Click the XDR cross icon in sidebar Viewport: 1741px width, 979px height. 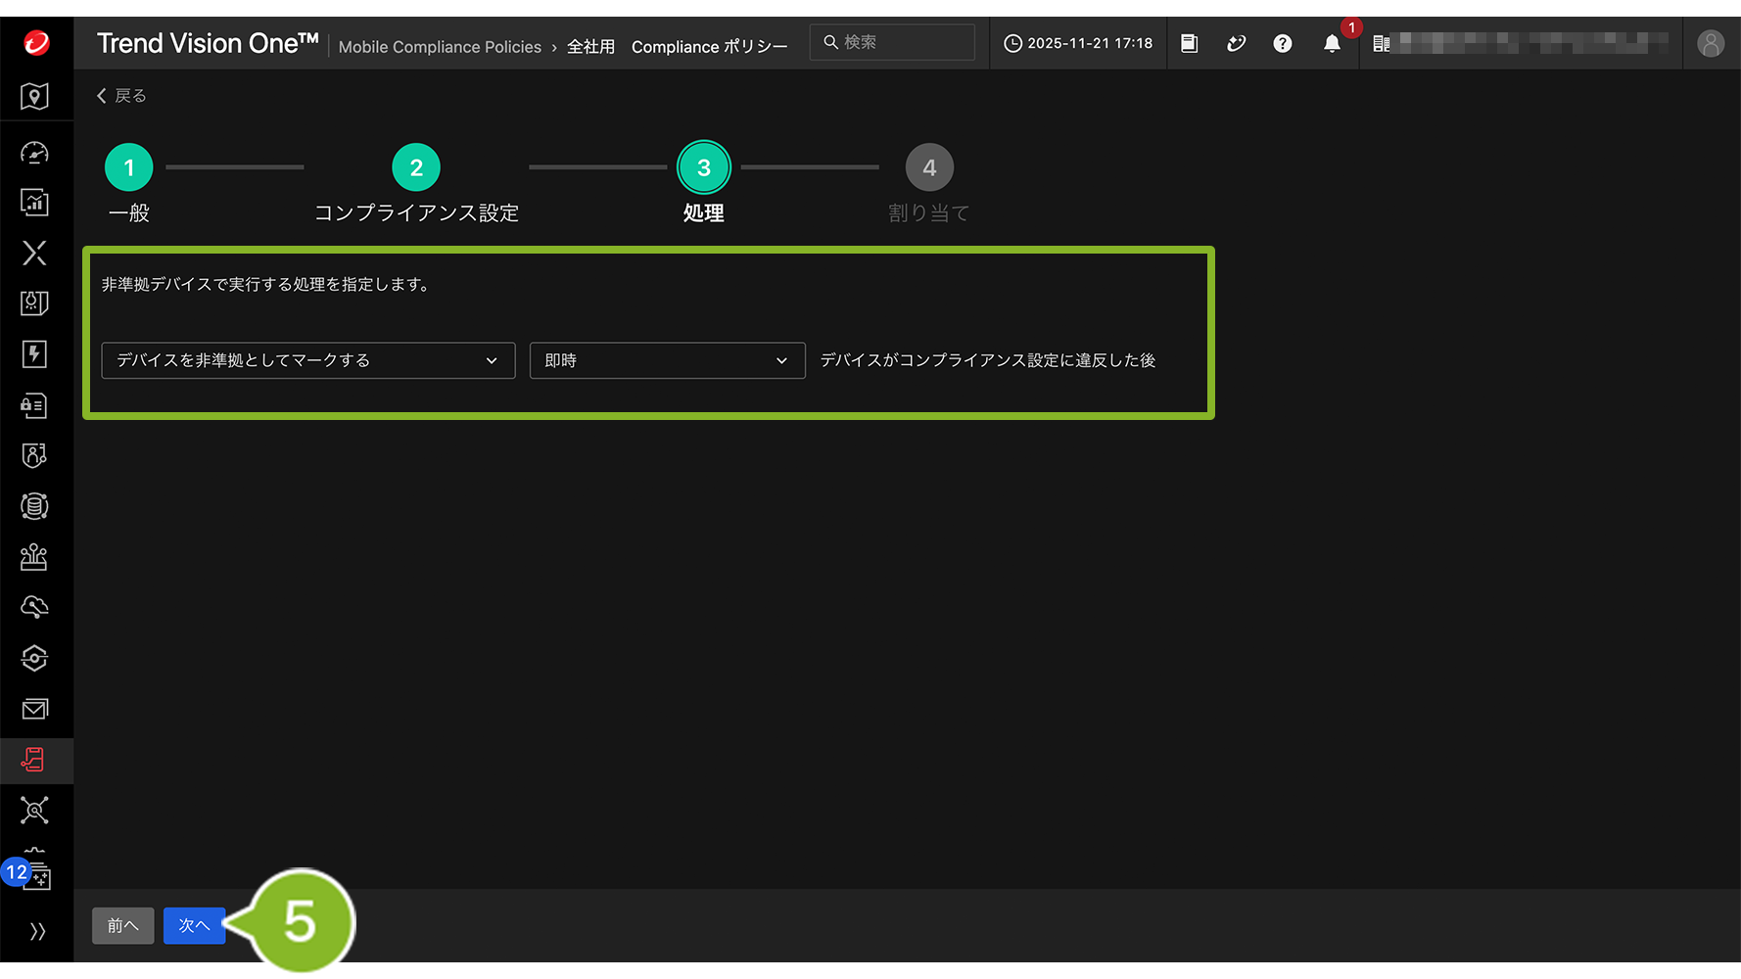click(35, 254)
